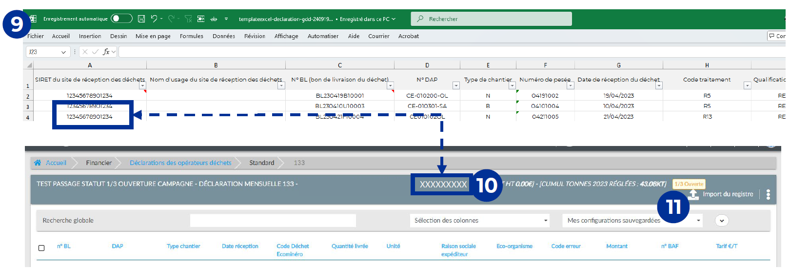Sort by the Date réception column header
Screen dimensions: 790x270
click(240, 246)
